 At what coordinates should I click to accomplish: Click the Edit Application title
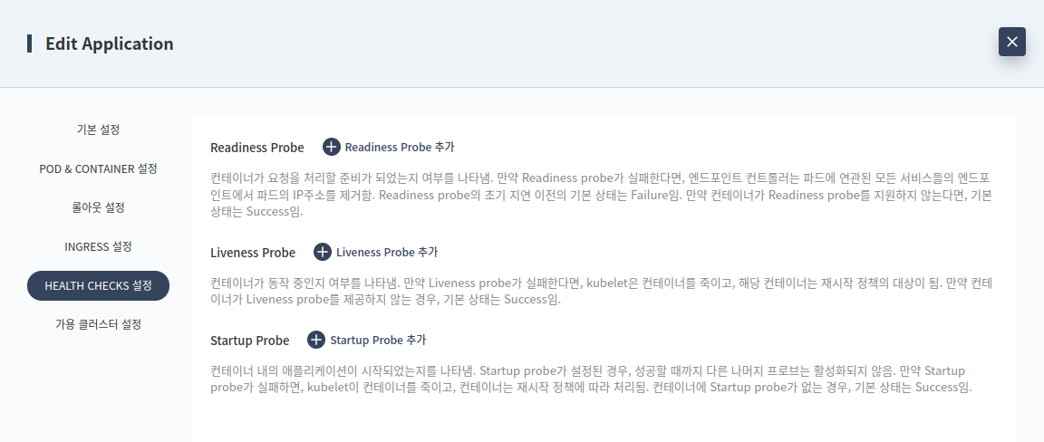[109, 44]
